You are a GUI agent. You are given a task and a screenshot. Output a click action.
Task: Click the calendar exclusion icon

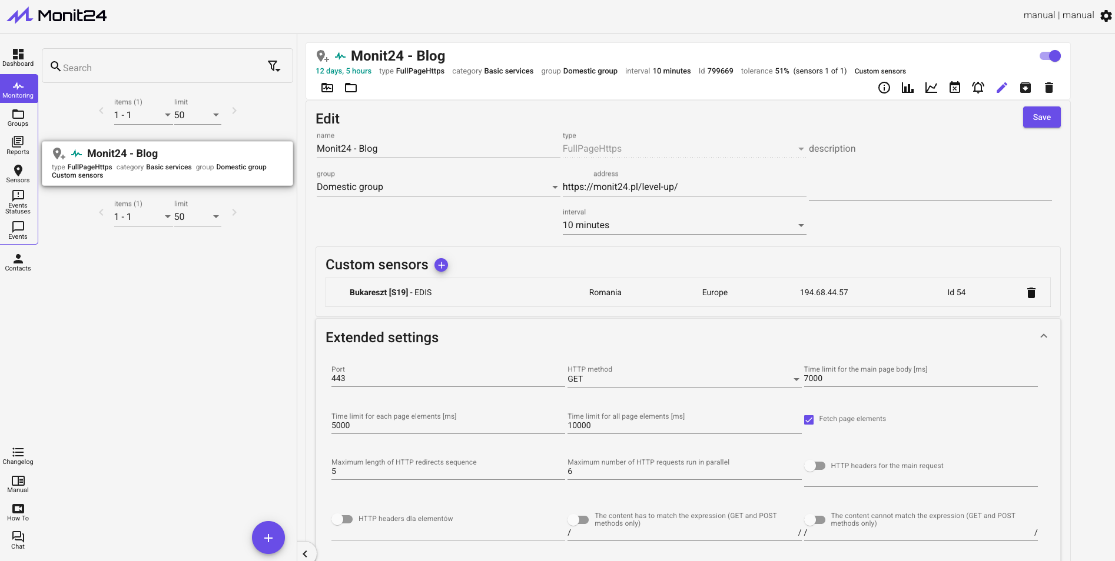click(954, 88)
